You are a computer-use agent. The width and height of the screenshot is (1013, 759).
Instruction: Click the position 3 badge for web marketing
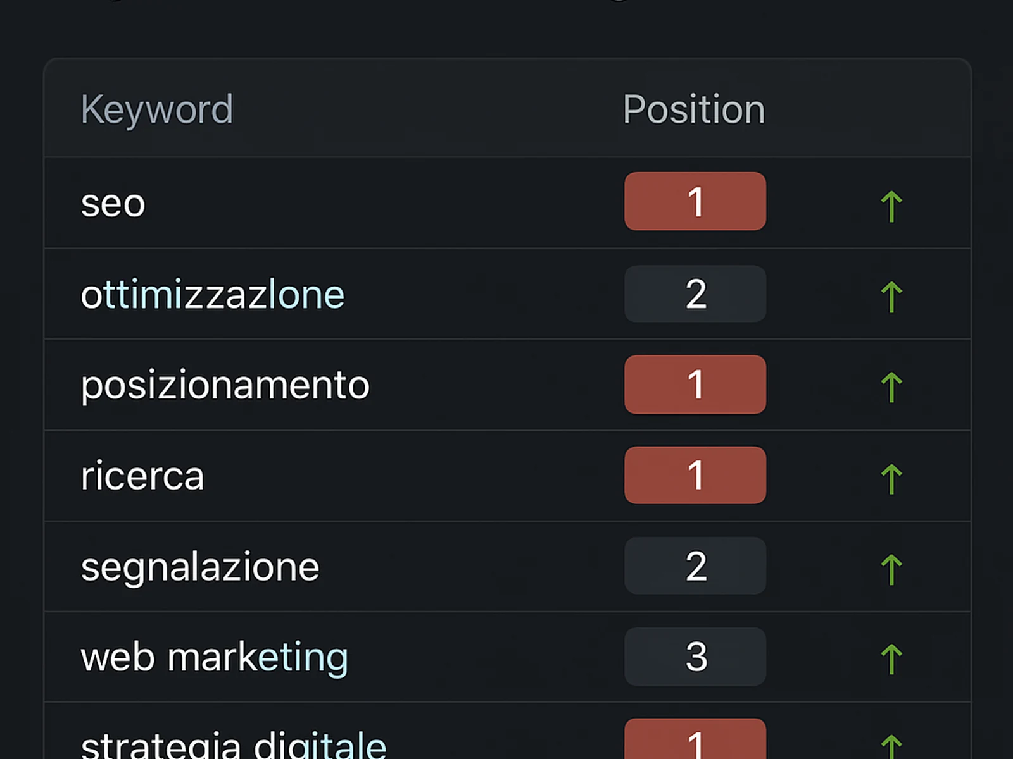[695, 657]
